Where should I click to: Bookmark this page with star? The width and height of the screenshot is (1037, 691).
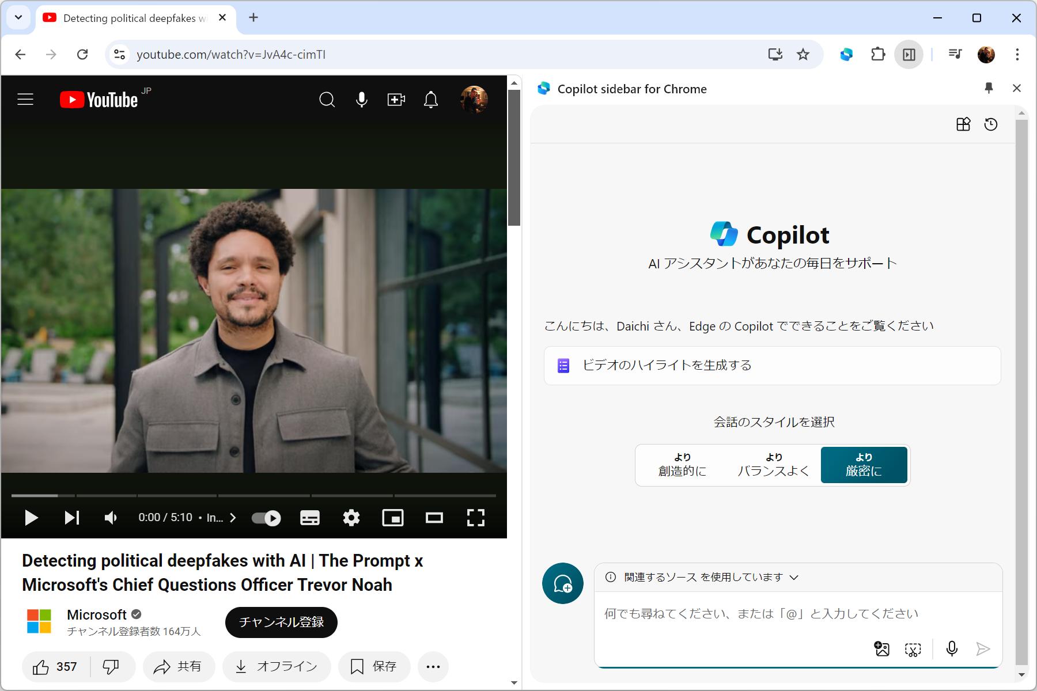coord(803,55)
